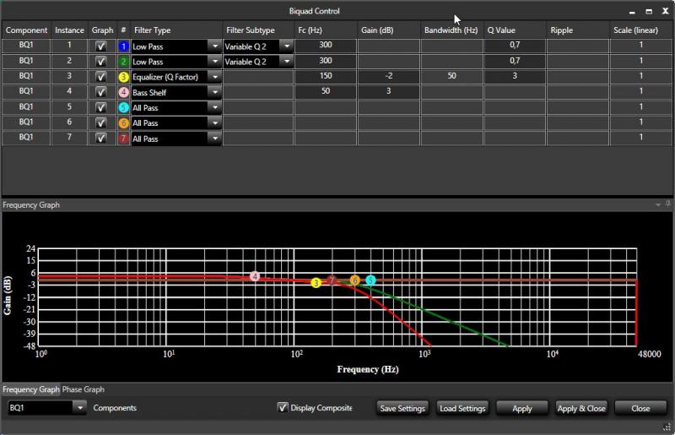
Task: Select the Frequency Graph tab
Action: [x=30, y=389]
